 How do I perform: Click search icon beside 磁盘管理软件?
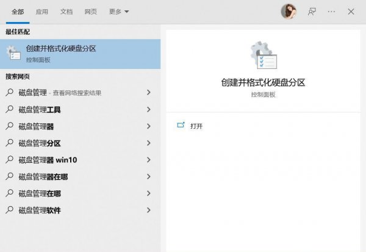click(x=9, y=210)
